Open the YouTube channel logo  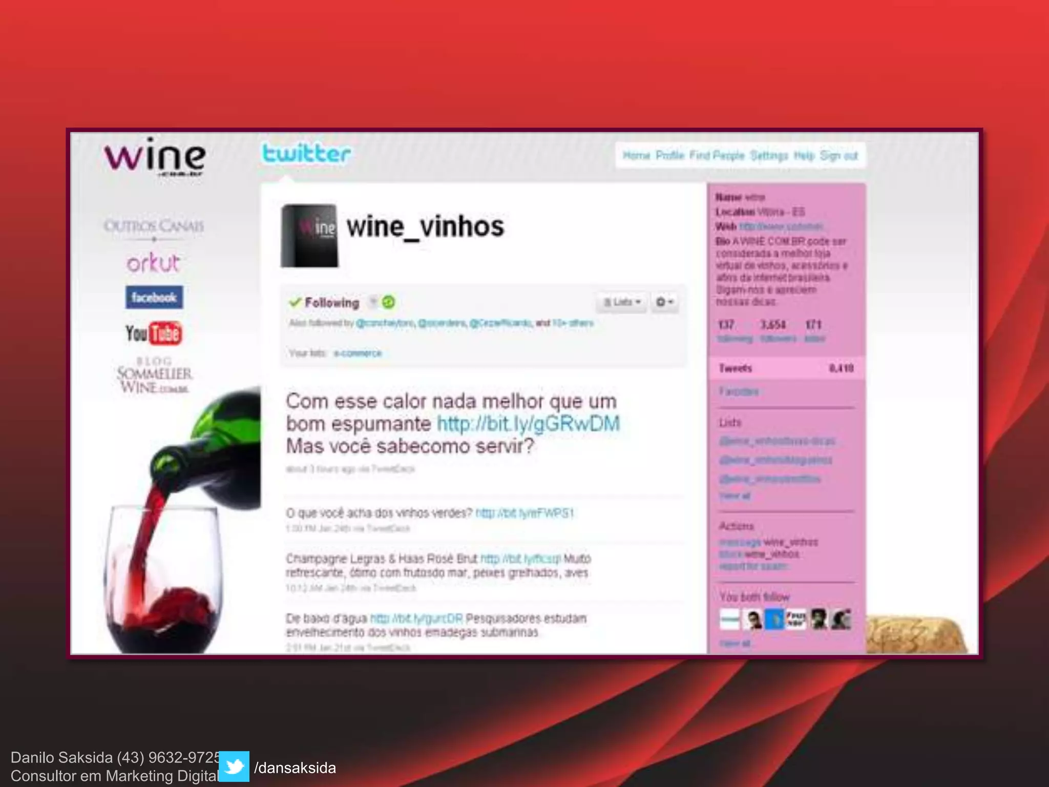coord(154,333)
